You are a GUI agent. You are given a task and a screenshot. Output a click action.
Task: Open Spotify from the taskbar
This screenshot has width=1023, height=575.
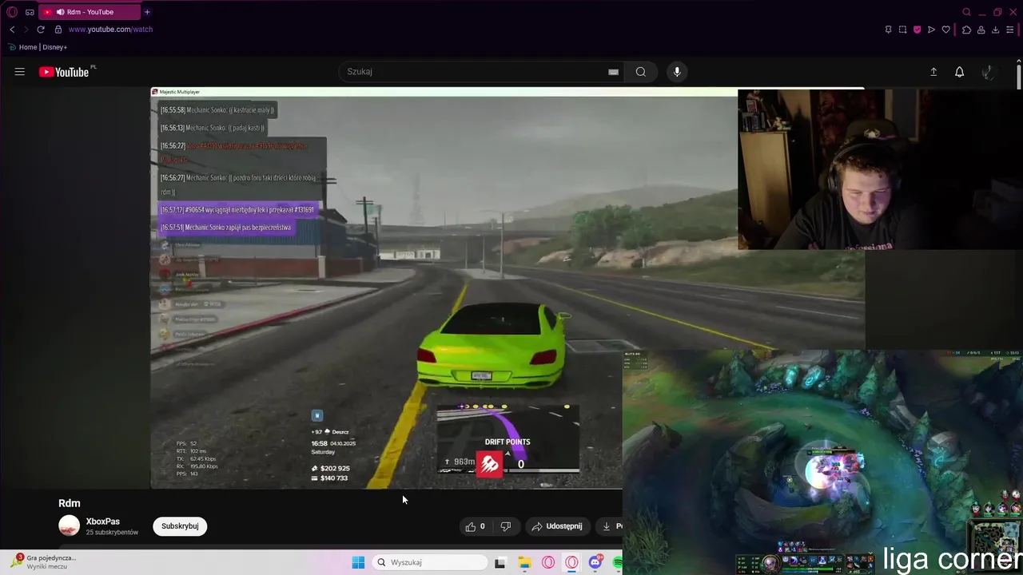618,563
